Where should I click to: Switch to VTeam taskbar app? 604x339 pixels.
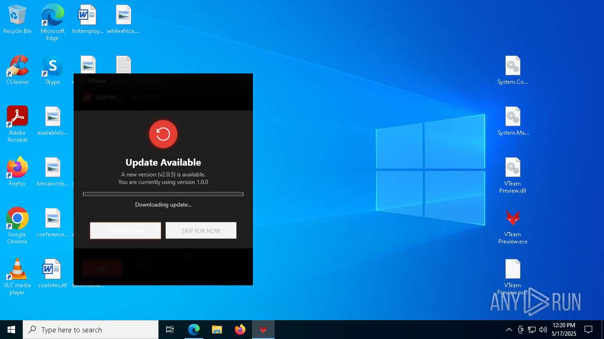pos(263,330)
